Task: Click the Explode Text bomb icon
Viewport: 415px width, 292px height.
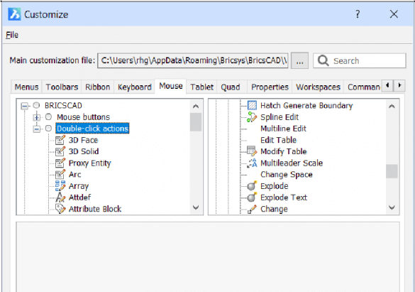Action: (x=252, y=198)
